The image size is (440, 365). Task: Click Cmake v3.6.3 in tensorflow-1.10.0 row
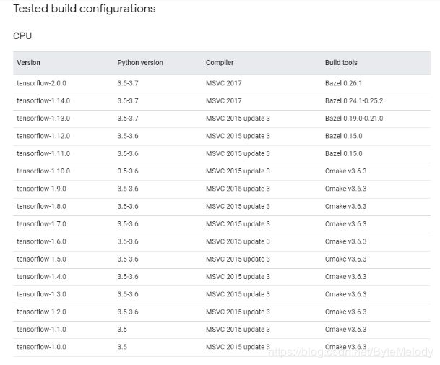(345, 171)
